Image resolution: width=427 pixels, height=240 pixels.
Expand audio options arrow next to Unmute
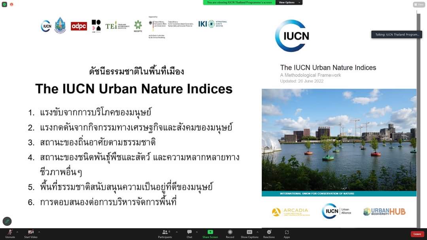pos(17,232)
